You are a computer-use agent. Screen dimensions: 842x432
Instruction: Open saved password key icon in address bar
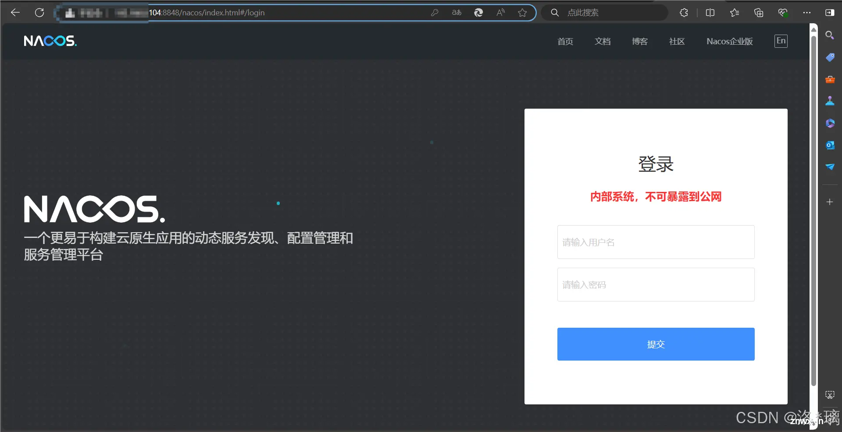435,13
